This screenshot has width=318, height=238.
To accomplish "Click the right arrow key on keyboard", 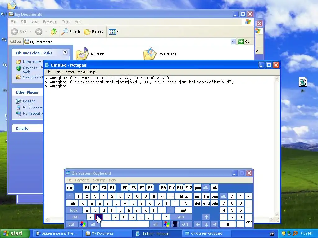I will 215,224.
